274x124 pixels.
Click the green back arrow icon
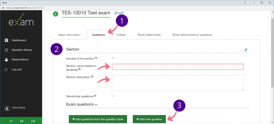tap(55, 14)
